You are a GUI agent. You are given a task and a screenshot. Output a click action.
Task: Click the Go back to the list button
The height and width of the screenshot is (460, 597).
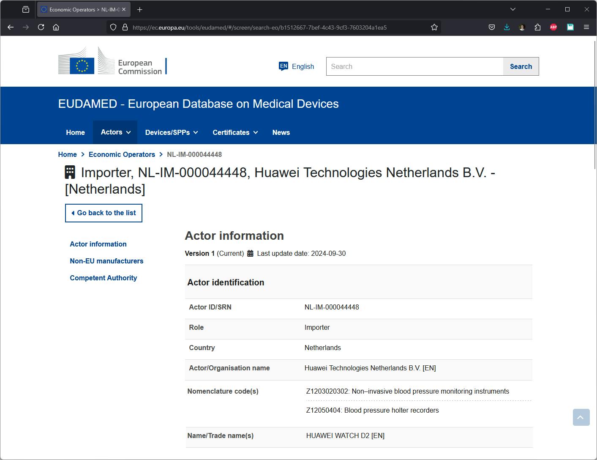point(104,213)
